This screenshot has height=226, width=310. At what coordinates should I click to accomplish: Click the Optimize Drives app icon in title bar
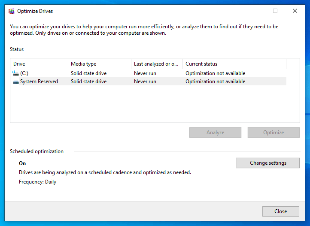click(12, 11)
